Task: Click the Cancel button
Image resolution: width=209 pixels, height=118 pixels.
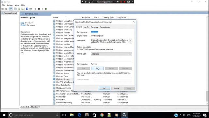Action: (117, 88)
